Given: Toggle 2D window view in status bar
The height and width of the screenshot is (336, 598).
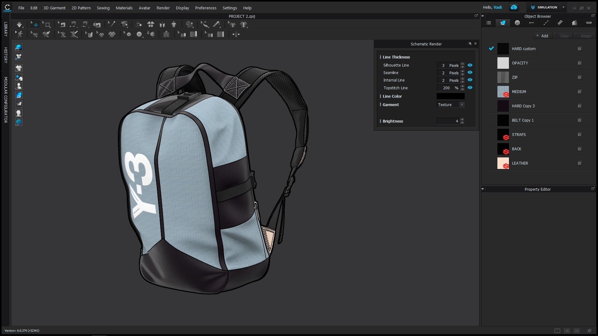Looking at the screenshot, I should coord(577,331).
